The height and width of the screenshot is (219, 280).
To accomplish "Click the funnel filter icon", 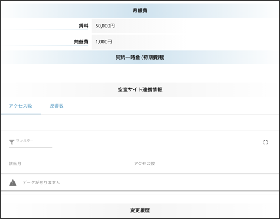I will (12, 142).
